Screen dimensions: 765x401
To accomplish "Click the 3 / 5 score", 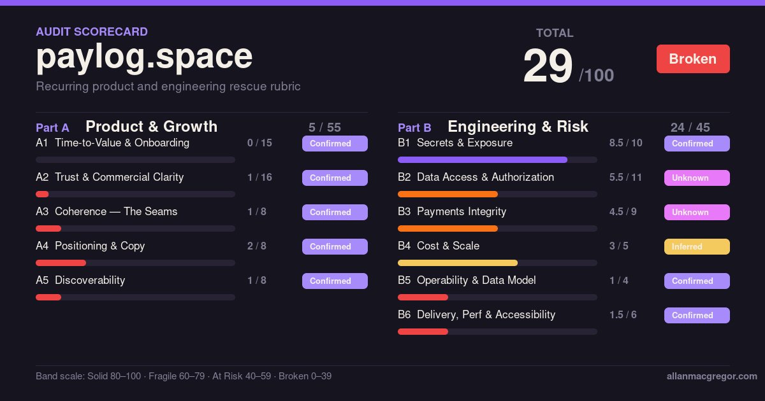I will click(x=619, y=246).
